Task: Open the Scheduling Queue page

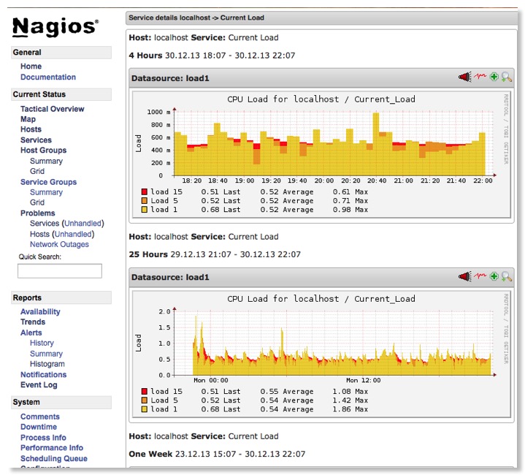Action: (x=54, y=459)
